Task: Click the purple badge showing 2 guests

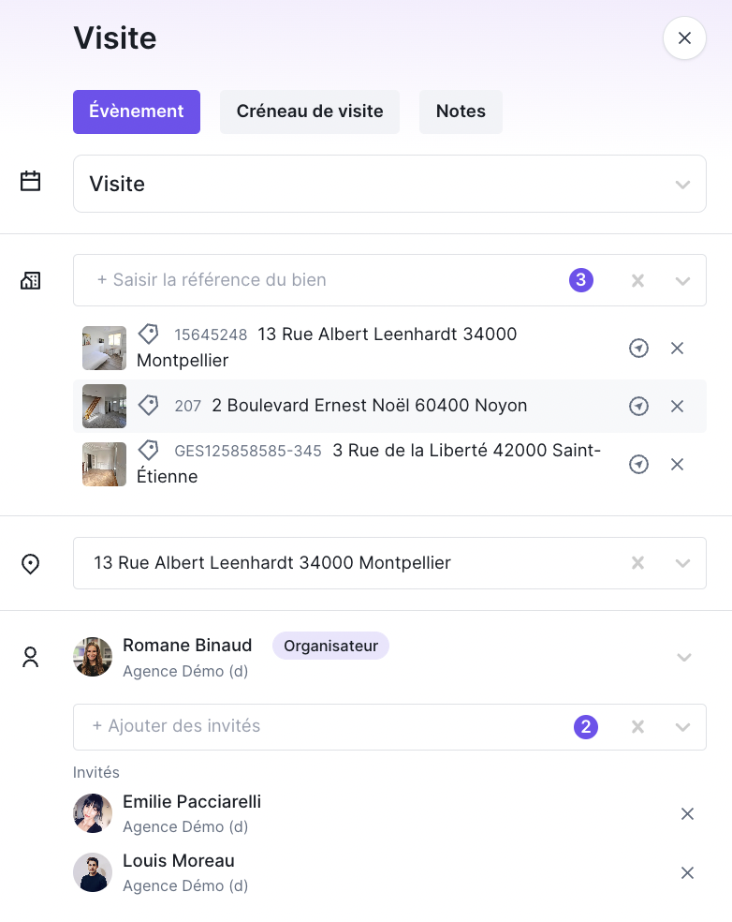Action: 586,727
